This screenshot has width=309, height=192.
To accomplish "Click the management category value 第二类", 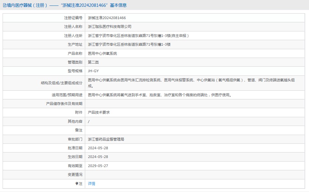I will point(93,62).
